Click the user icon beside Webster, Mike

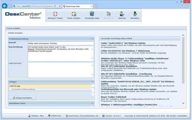click(x=29, y=116)
